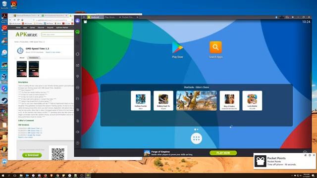
Task: Click the back arrow left of the Android tab
Action: (84, 17)
